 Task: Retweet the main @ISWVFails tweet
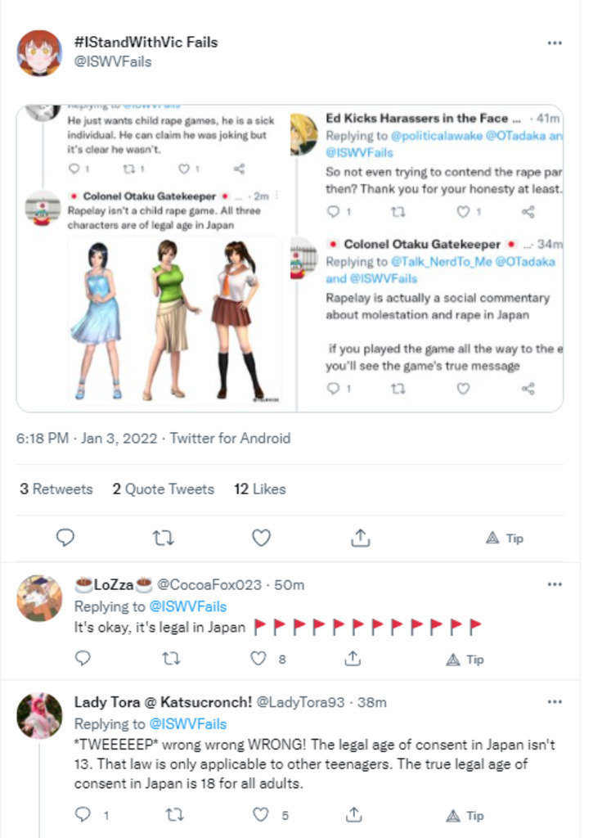[164, 538]
